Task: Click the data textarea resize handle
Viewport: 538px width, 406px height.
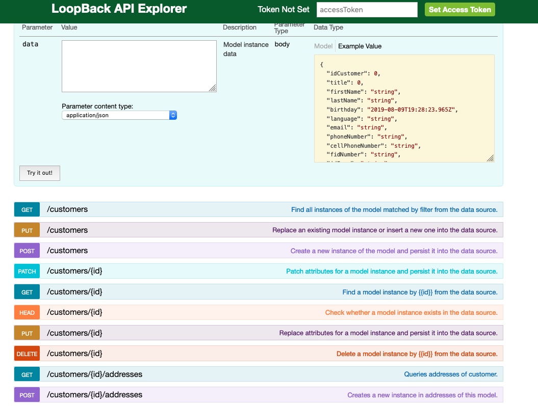Action: (x=213, y=89)
